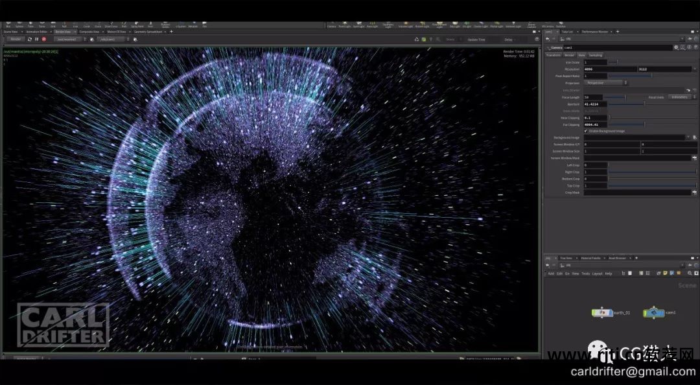Click the Resolution width field 4096

[610, 69]
